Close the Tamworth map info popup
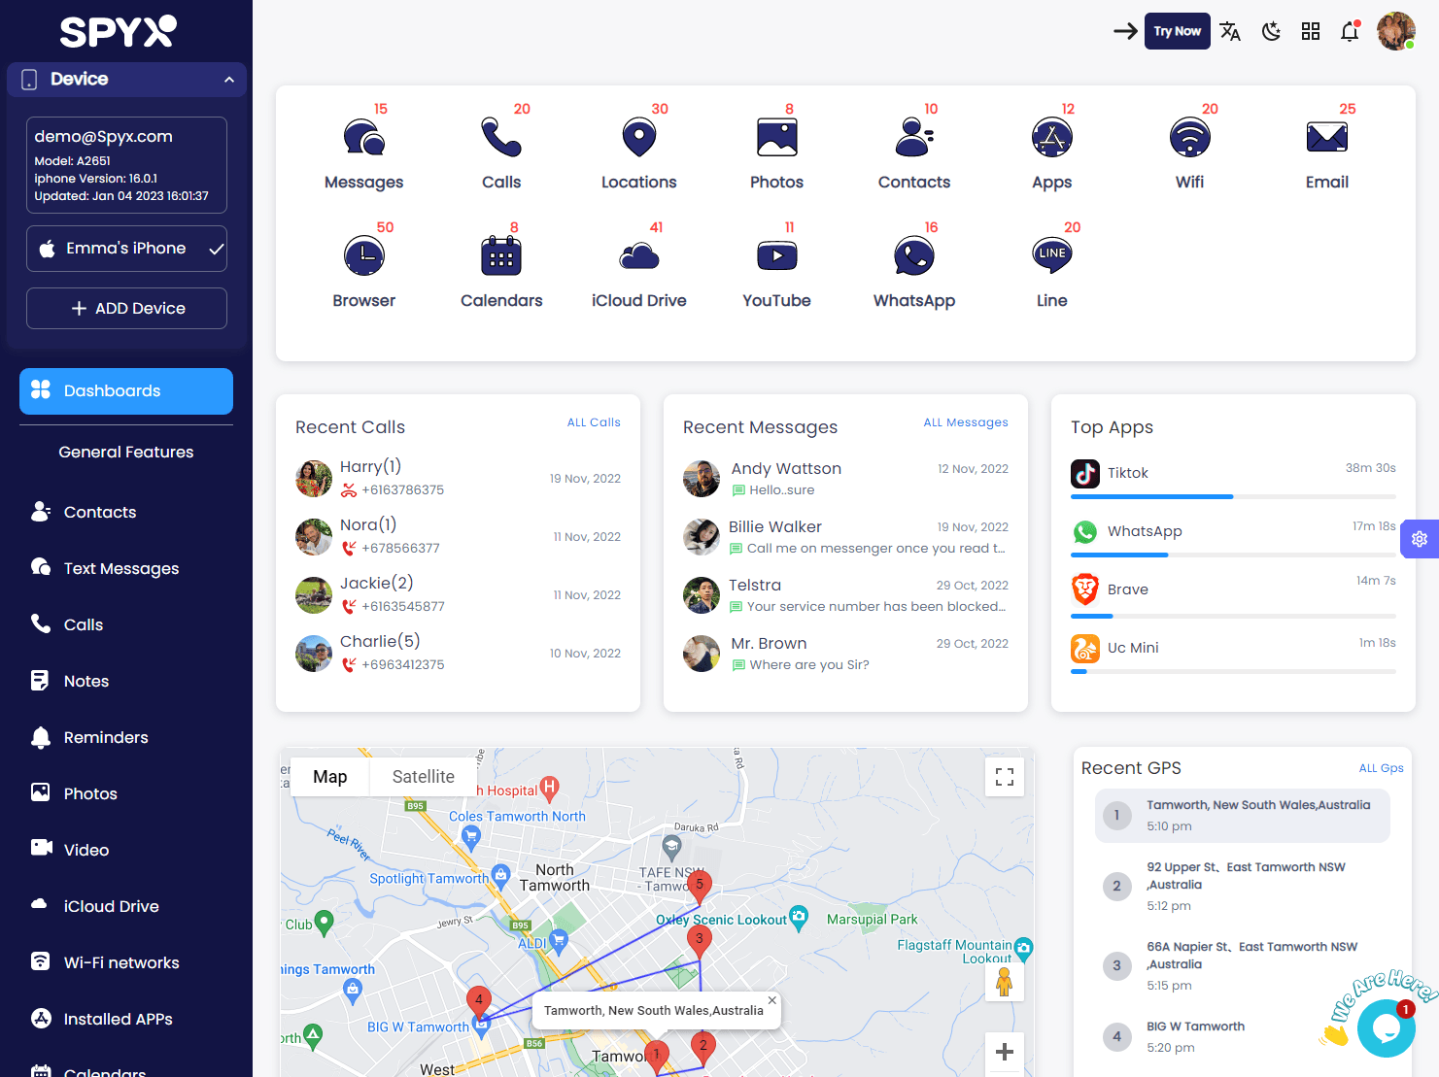 (x=772, y=1000)
